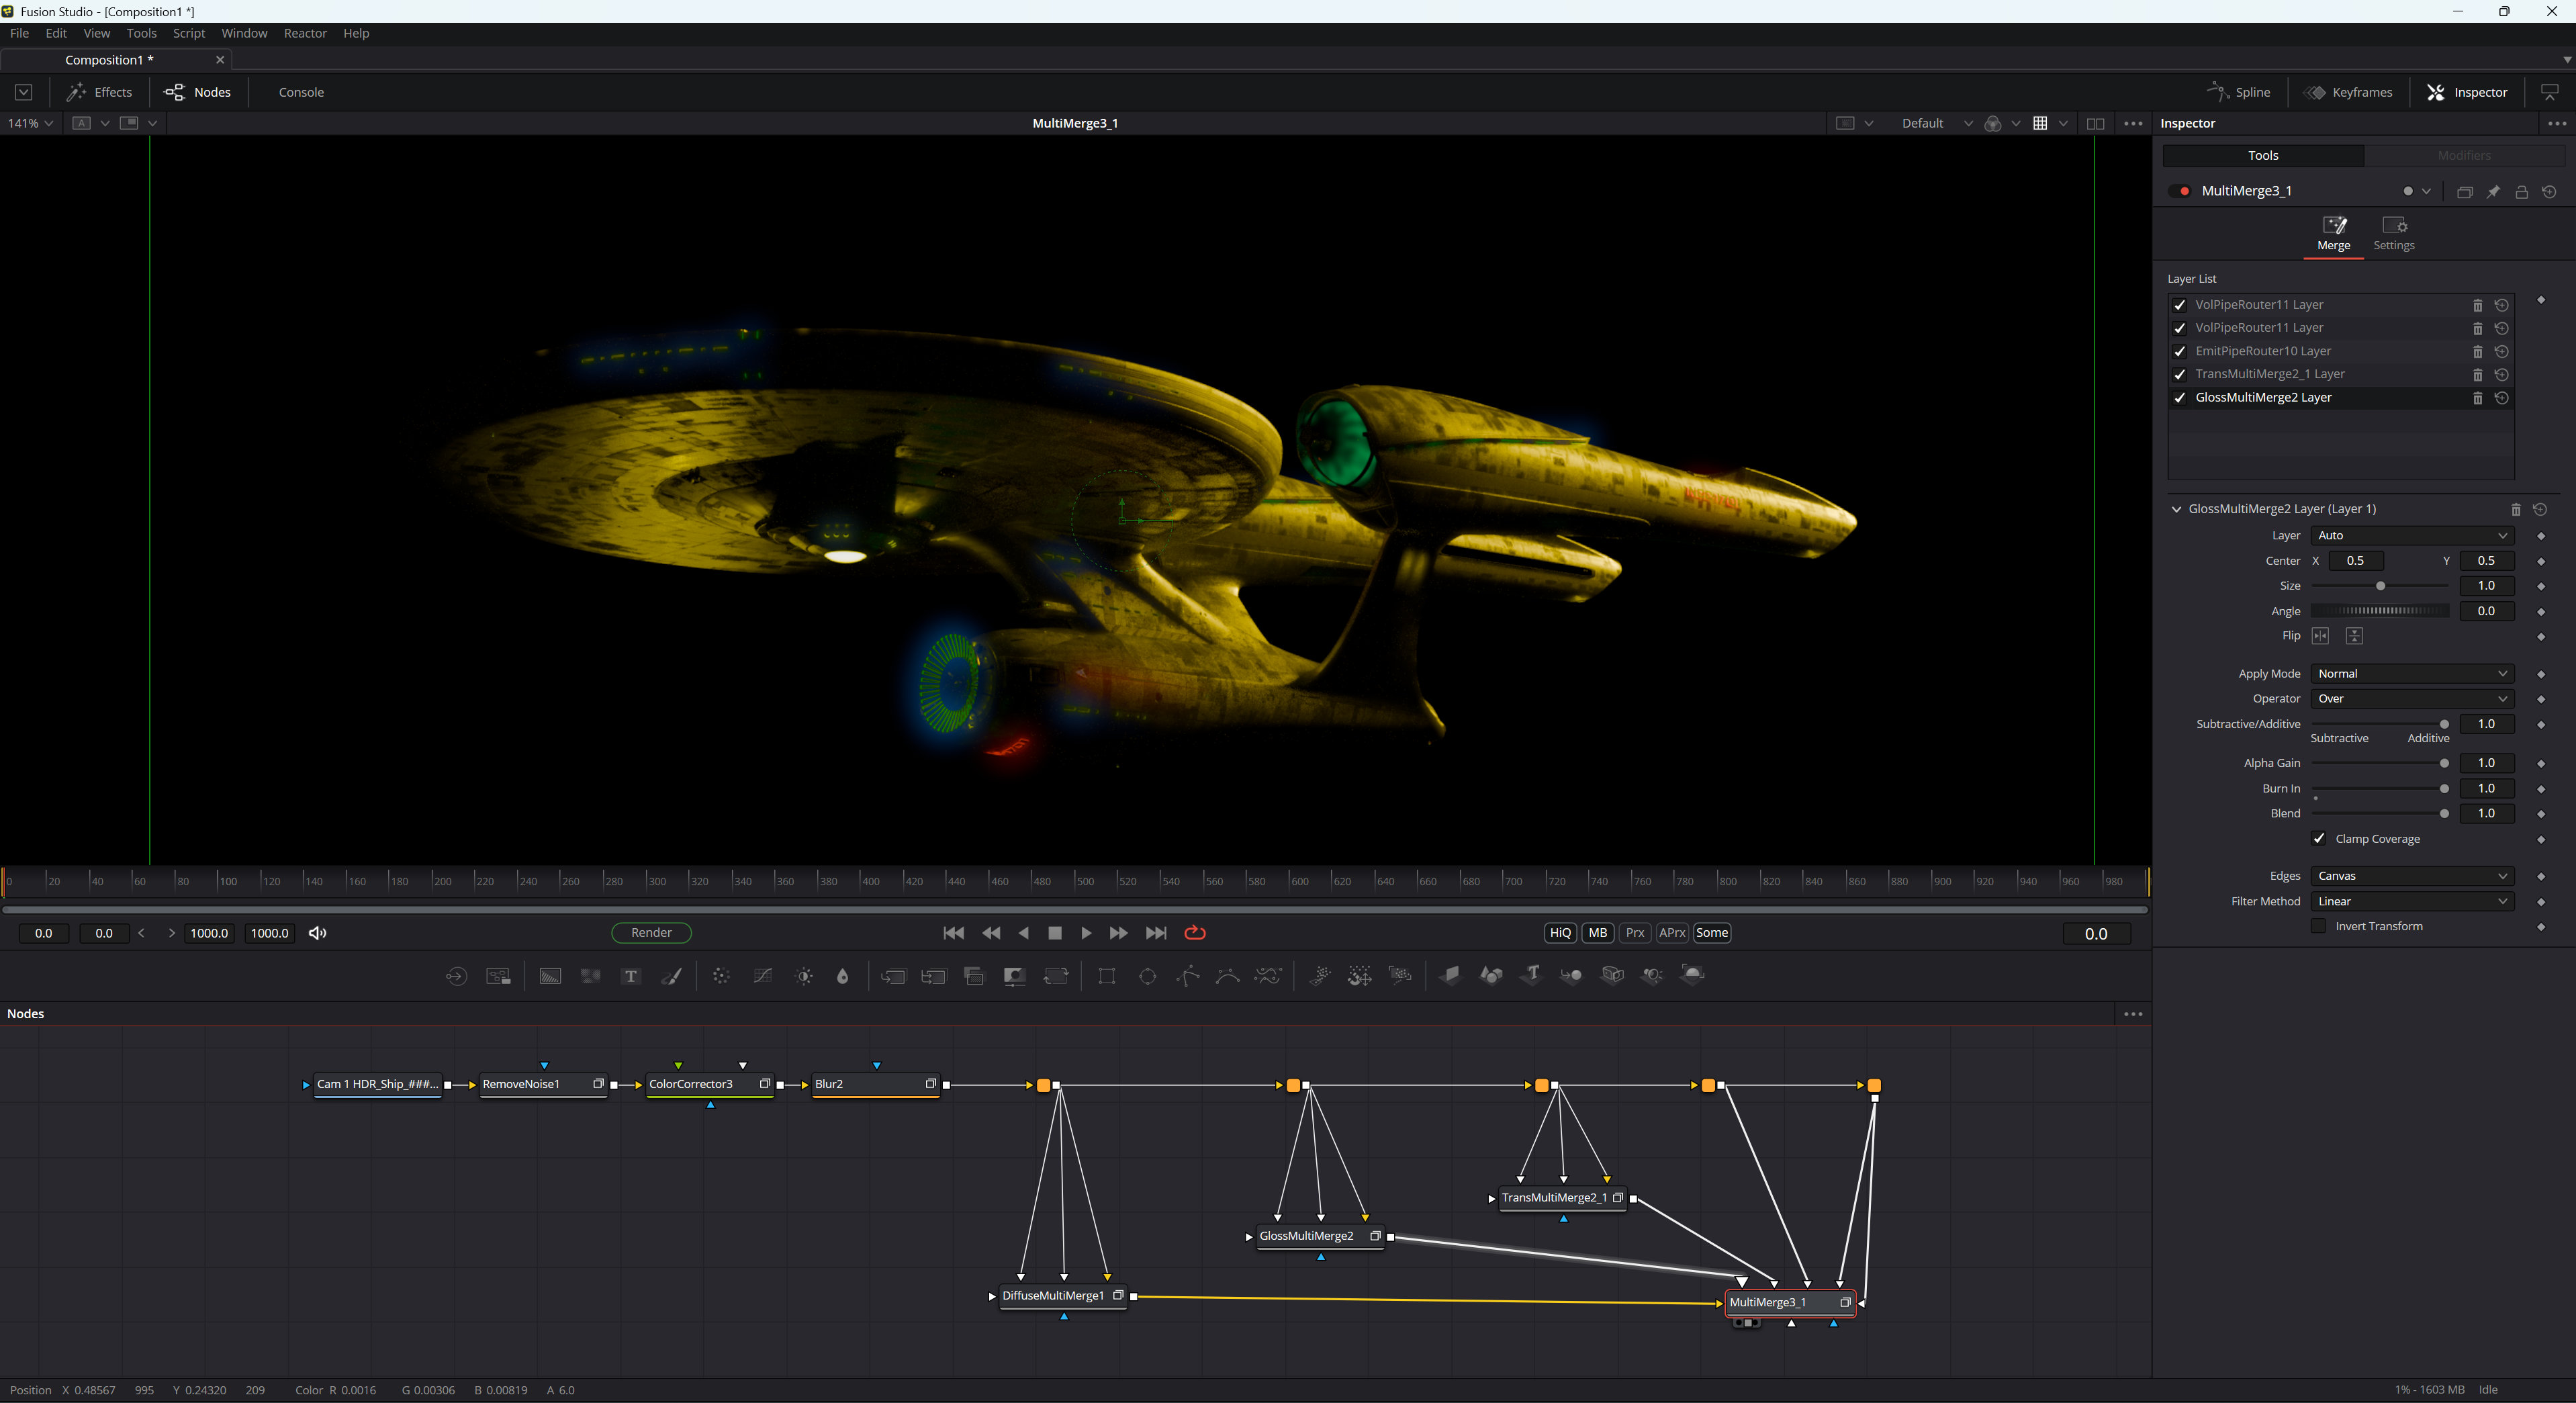Image resolution: width=2576 pixels, height=1403 pixels.
Task: Open the MultiMerge3_1 tool color dropdown arrow
Action: [2426, 192]
